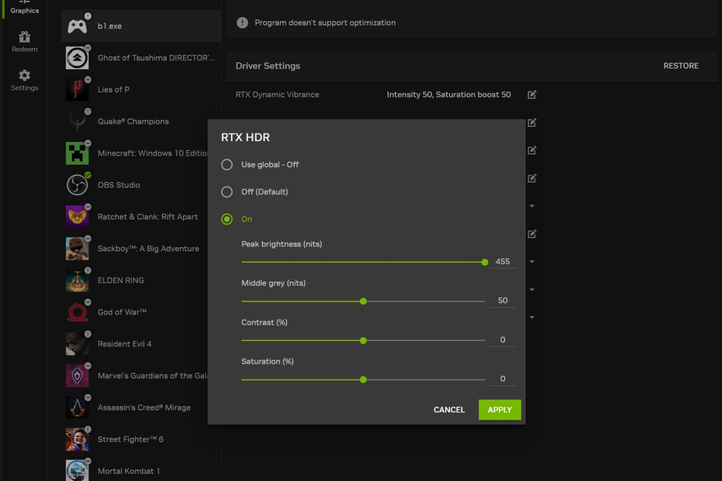The width and height of the screenshot is (722, 481).
Task: Select the God of War game icon
Action: tap(77, 312)
